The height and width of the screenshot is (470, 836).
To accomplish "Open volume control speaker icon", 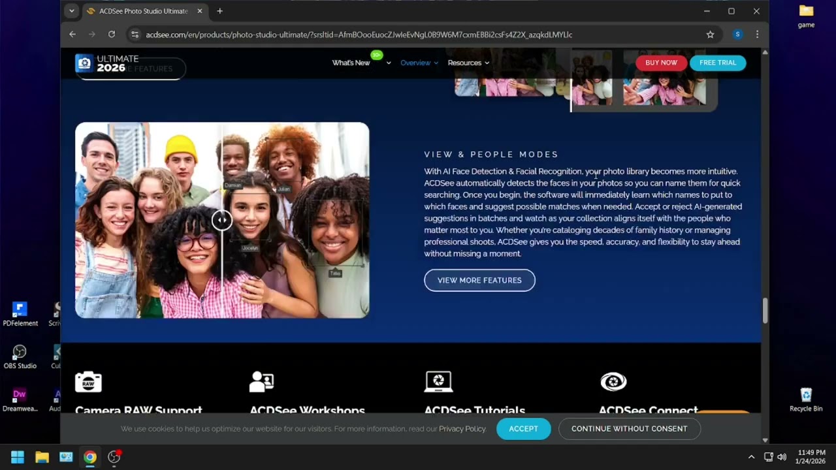I will 782,457.
